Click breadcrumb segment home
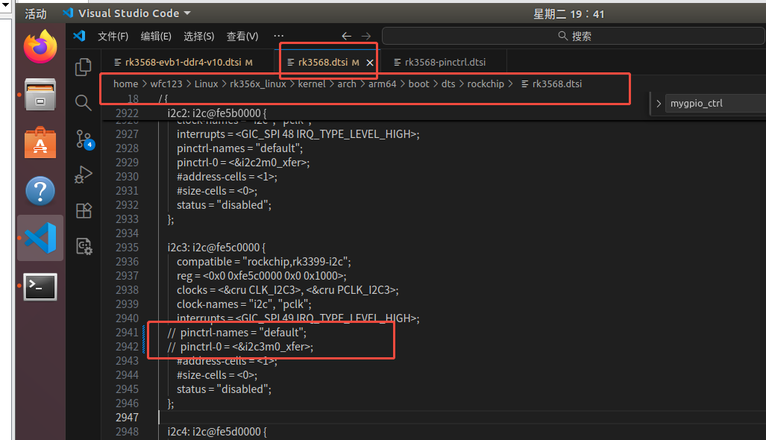The image size is (766, 440). tap(125, 84)
